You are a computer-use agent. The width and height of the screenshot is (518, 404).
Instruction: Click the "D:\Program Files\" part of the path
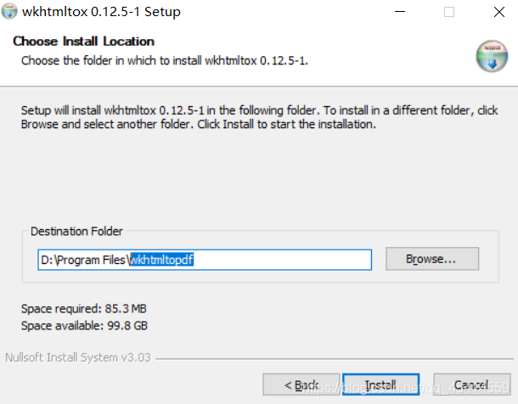(x=83, y=260)
